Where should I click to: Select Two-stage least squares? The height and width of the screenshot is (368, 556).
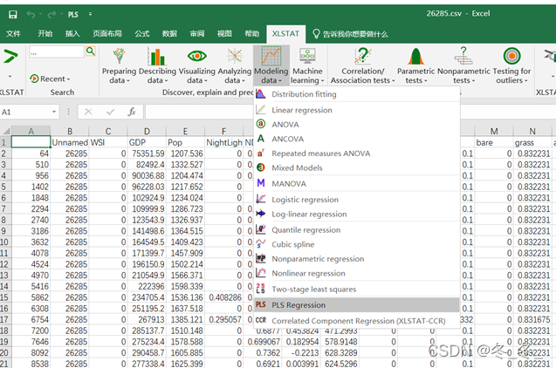(357, 290)
